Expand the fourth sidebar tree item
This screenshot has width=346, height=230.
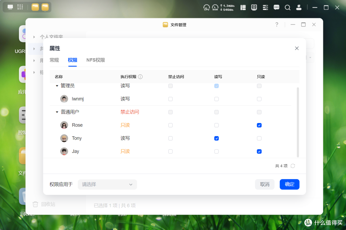(x=34, y=72)
